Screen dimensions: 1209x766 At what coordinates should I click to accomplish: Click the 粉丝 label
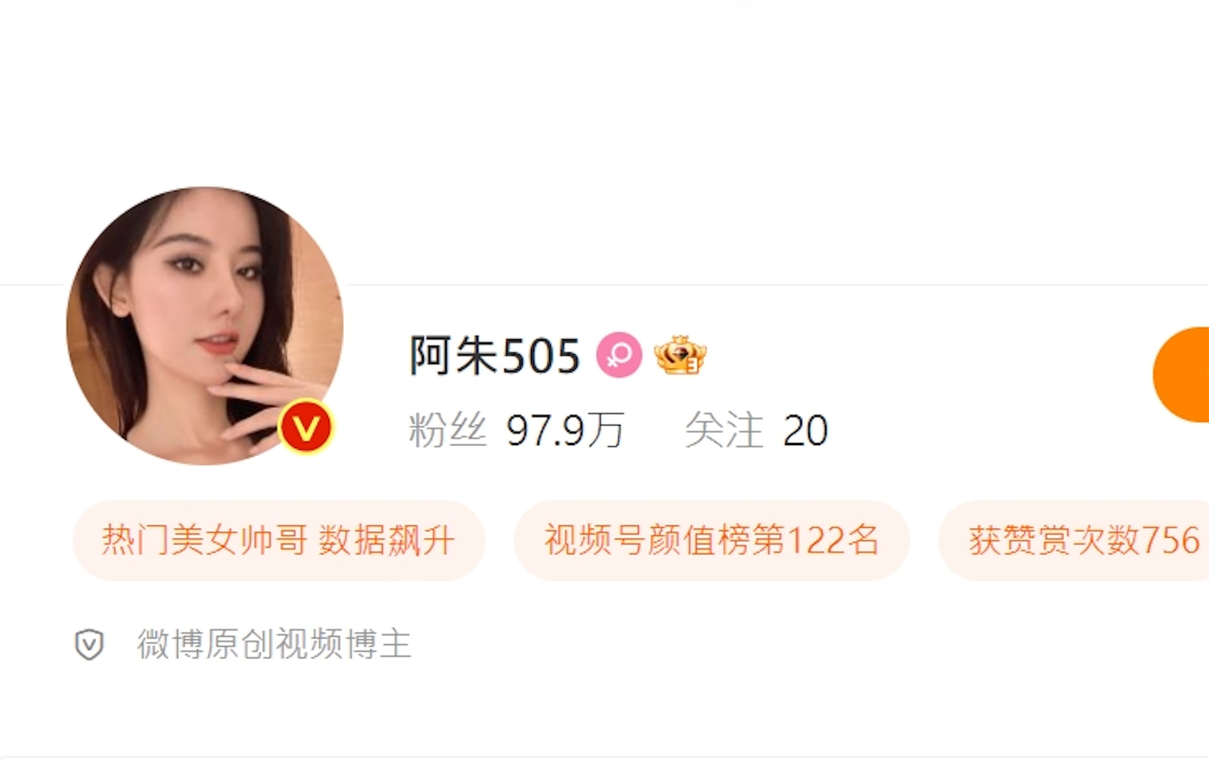448,431
